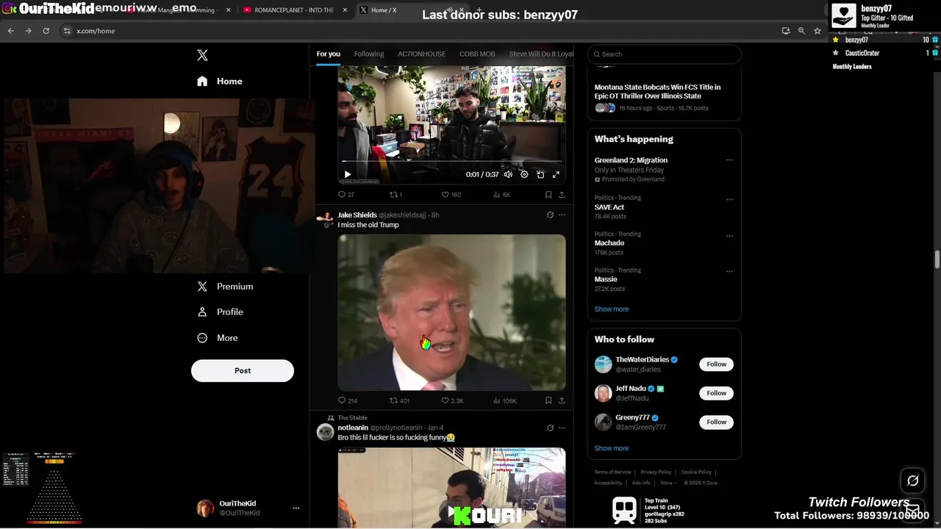Open Terms of Service footer link

coord(612,472)
